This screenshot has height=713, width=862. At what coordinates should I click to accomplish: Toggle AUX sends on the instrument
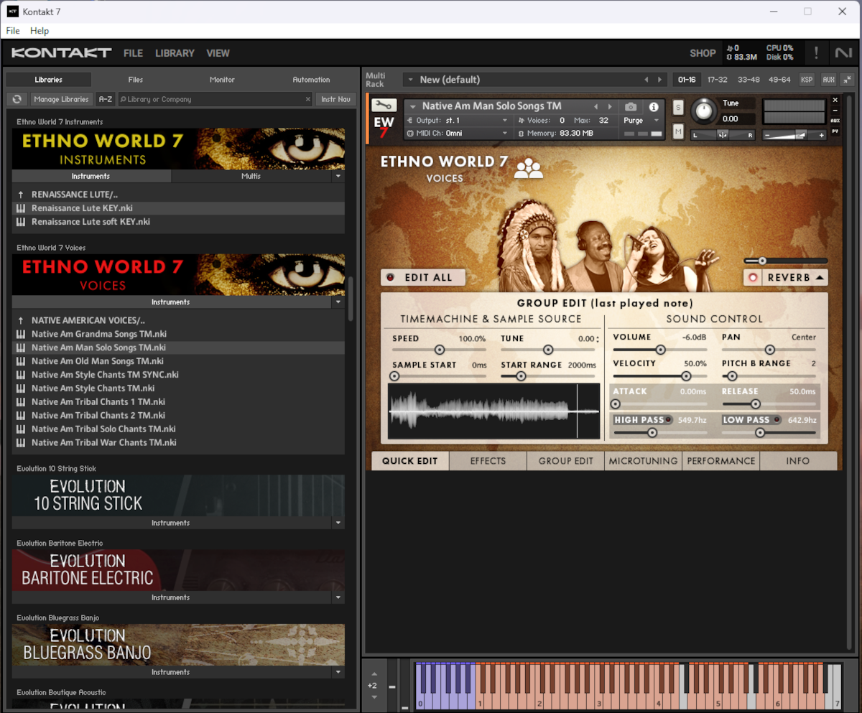tap(835, 121)
